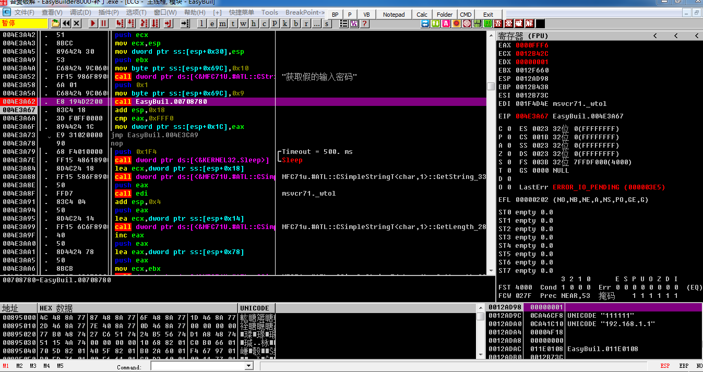The image size is (703, 372).
Task: Click the disassembly pane vertical scrollbar thumb
Action: 491,86
